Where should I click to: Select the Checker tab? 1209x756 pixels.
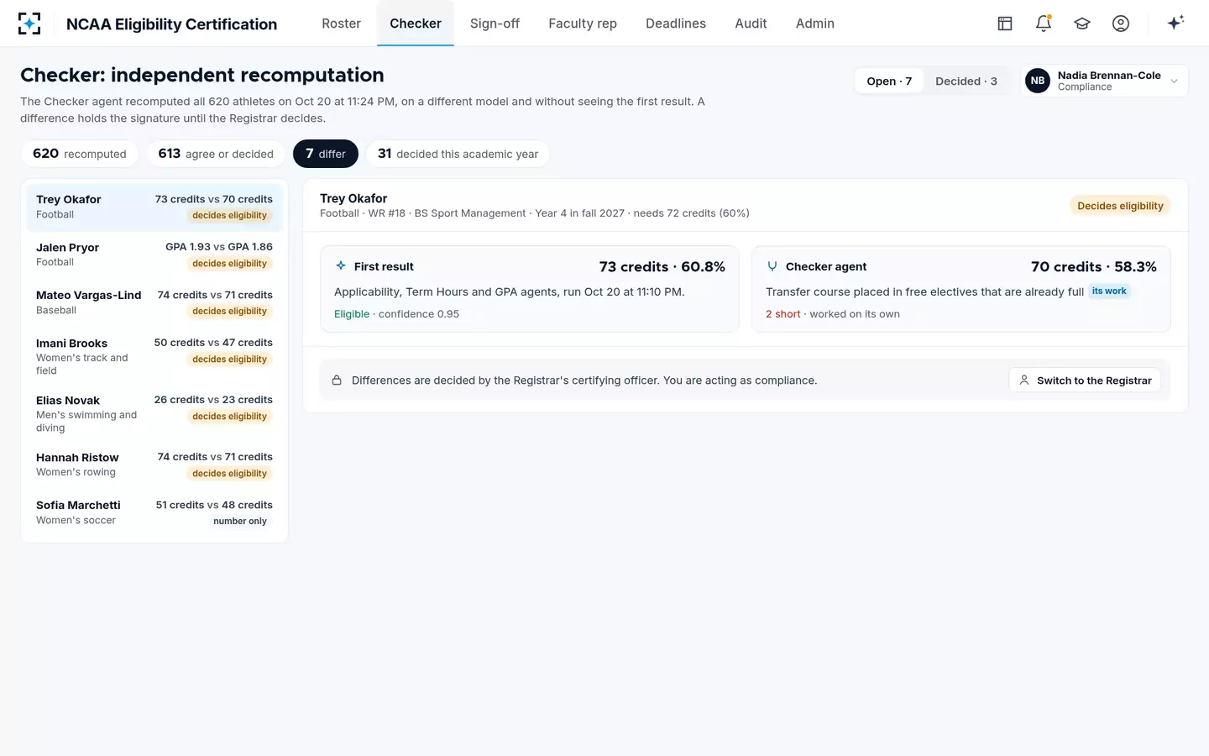pos(416,24)
